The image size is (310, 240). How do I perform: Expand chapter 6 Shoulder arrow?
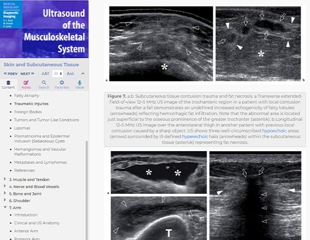4,200
